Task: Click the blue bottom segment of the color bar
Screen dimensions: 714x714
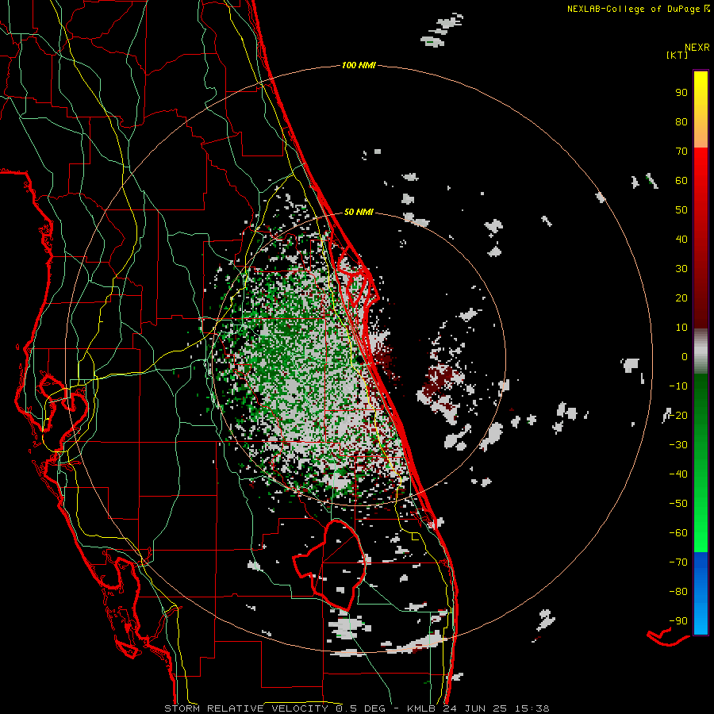Action: 701,593
